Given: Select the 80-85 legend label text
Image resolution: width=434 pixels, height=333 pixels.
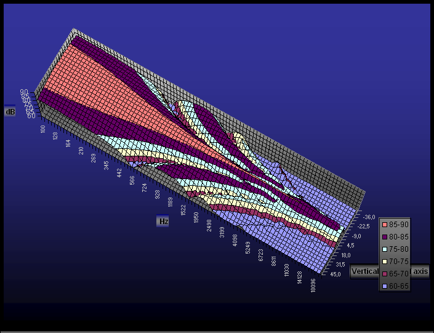Looking at the screenshot, I should pos(399,237).
